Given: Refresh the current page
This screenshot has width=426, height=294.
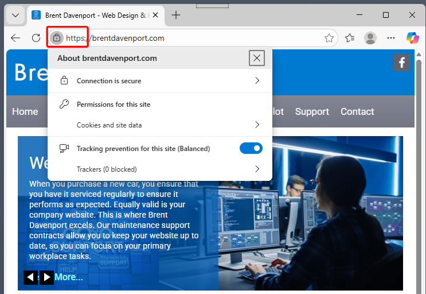Looking at the screenshot, I should tap(36, 38).
